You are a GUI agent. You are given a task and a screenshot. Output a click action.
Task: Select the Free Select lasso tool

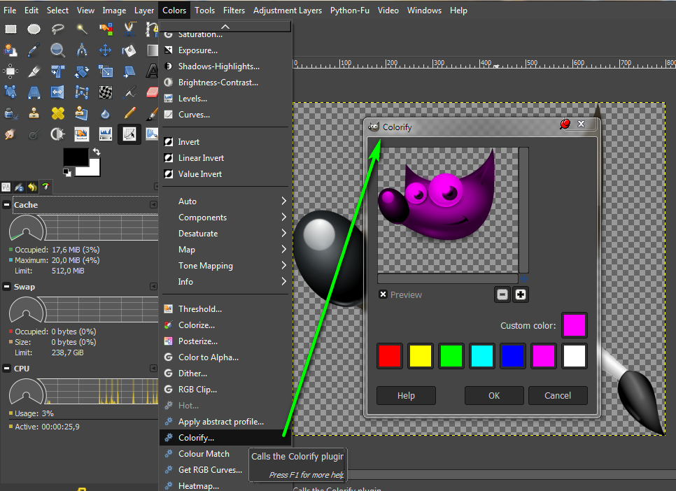58,29
